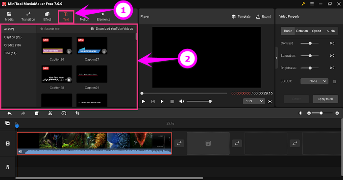Screen dimensions: 343x180
Task: Go to previous frame
Action: (153, 101)
